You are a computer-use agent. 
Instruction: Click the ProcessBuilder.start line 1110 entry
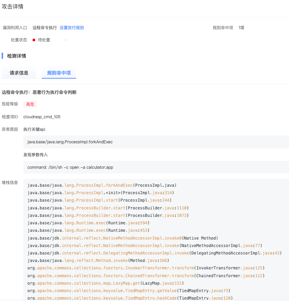[108, 208]
